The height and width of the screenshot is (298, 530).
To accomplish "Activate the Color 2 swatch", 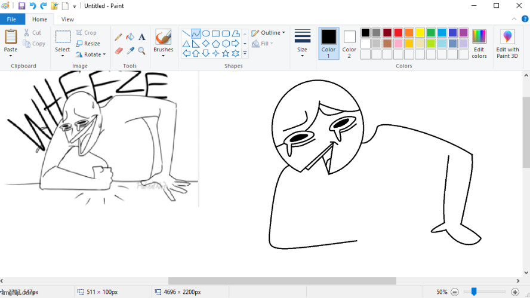I will pyautogui.click(x=349, y=44).
